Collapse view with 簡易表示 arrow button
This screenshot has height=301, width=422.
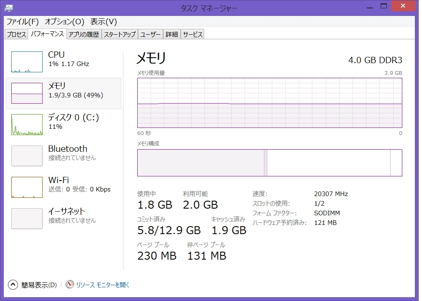pos(13,285)
